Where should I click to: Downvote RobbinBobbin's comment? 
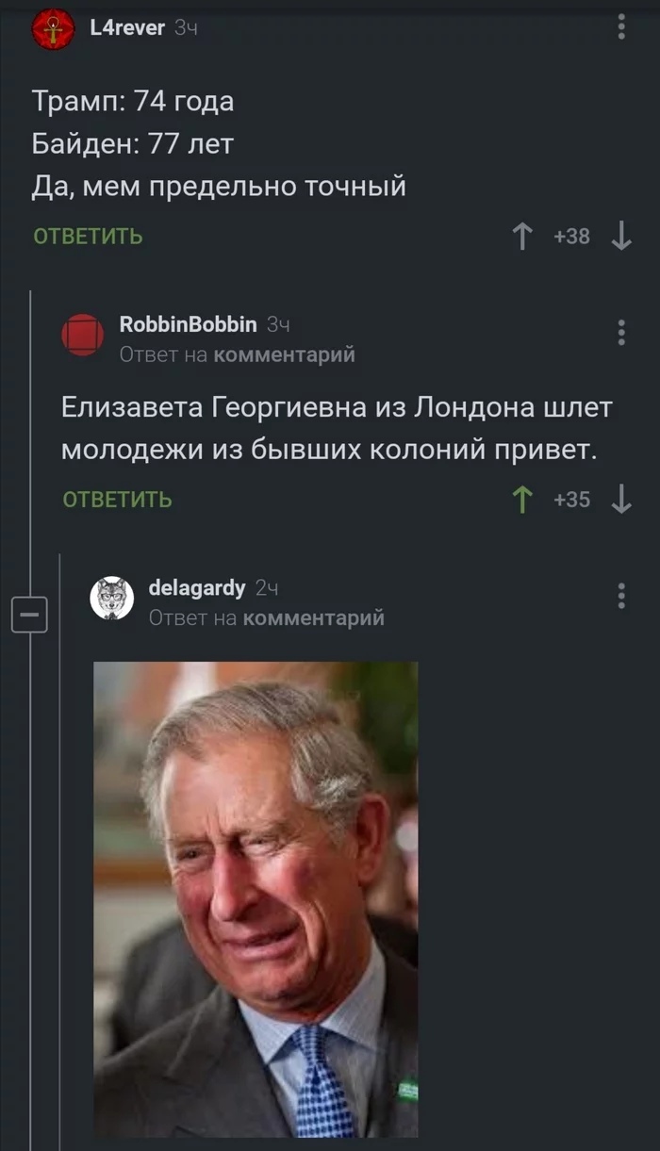pos(621,500)
